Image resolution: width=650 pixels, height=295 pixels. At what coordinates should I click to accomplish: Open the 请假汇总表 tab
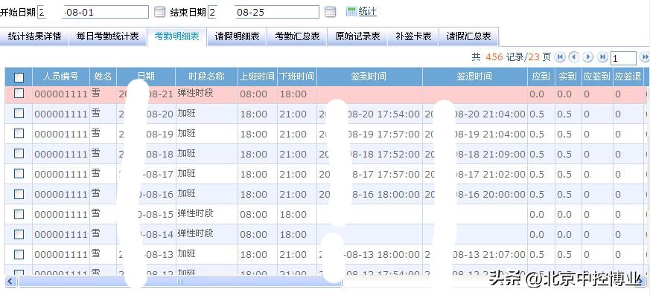[x=469, y=36]
